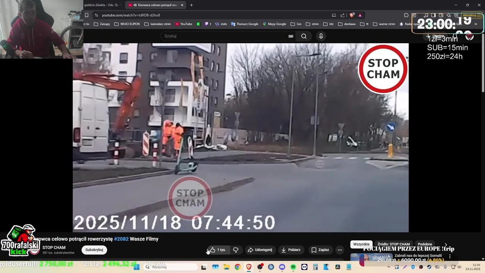
Task: Open the taskbar clock showing 11:34
Action: pos(472,267)
